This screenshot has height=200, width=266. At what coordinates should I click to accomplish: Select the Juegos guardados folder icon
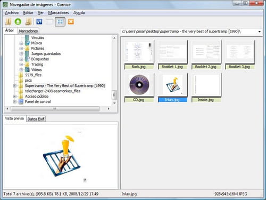pos(27,53)
